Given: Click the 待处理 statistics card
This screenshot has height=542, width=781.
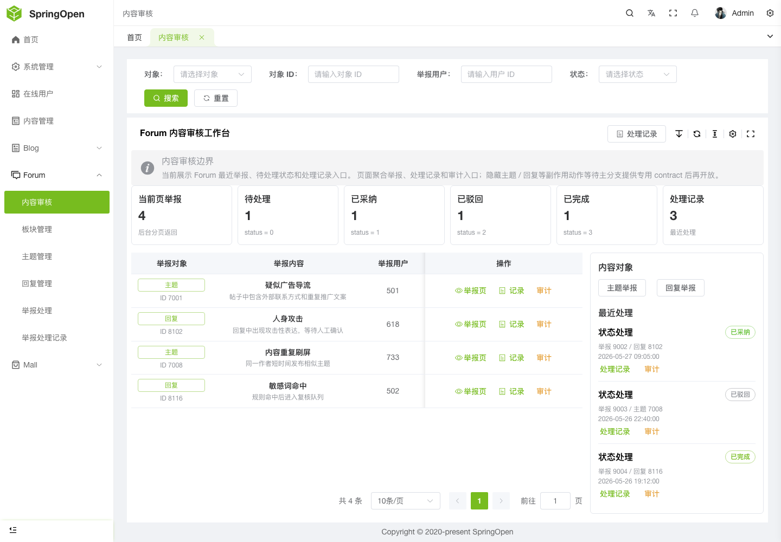Looking at the screenshot, I should click(288, 215).
